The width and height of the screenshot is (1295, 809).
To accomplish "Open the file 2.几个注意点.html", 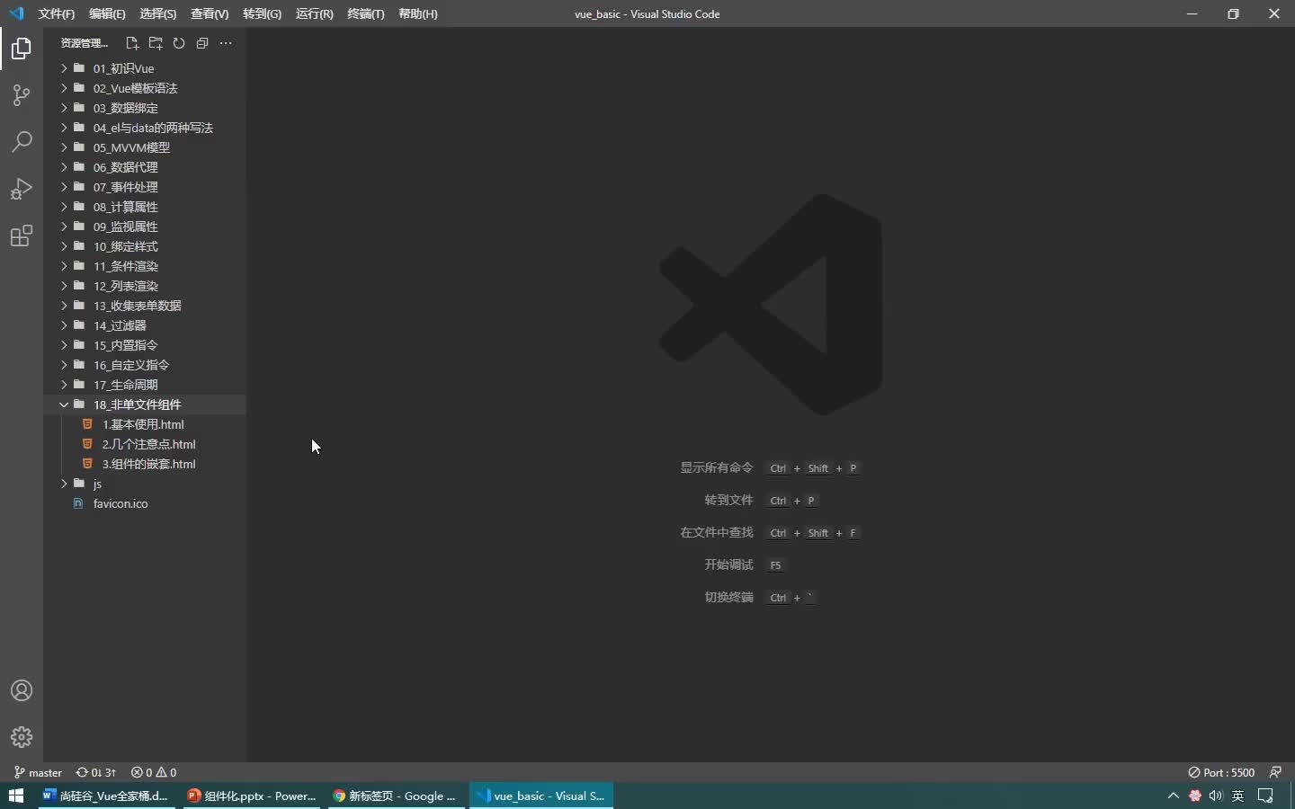I will point(145,444).
